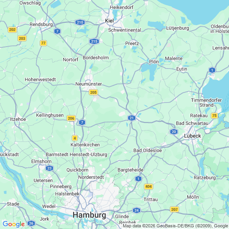Viewport: 229px width, 229px height.
Task: Select the Kiel city label
Action: [109, 21]
